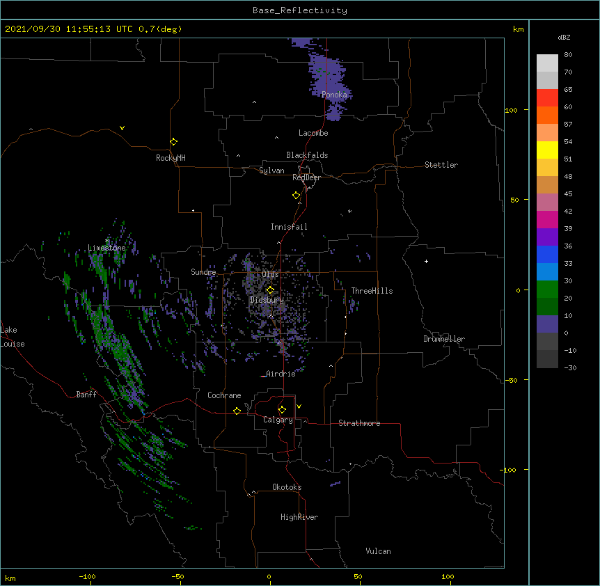
Task: Click the -50 tick on the vertical axis
Action: point(512,380)
